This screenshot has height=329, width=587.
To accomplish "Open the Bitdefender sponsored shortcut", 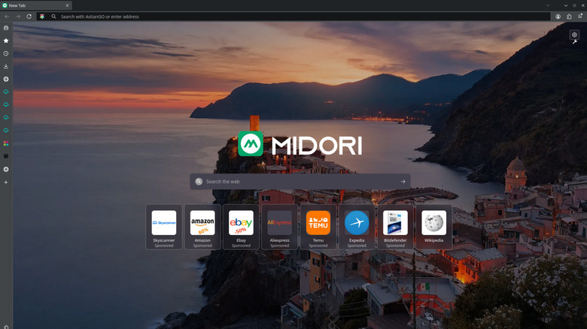I will coord(395,227).
